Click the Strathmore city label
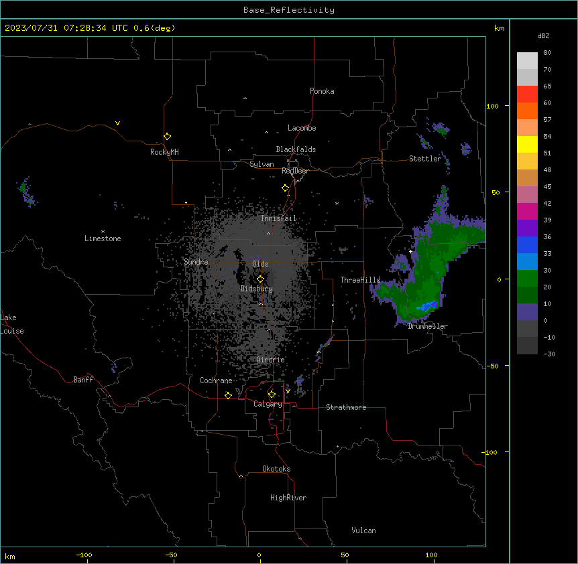 click(346, 407)
